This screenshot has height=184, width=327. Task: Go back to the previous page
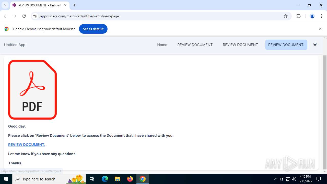tap(6, 16)
